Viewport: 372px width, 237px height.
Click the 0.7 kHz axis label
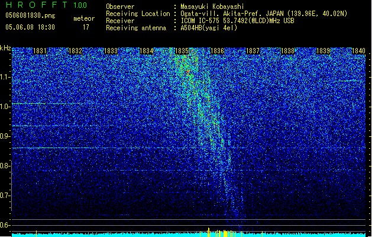pyautogui.click(x=5, y=196)
